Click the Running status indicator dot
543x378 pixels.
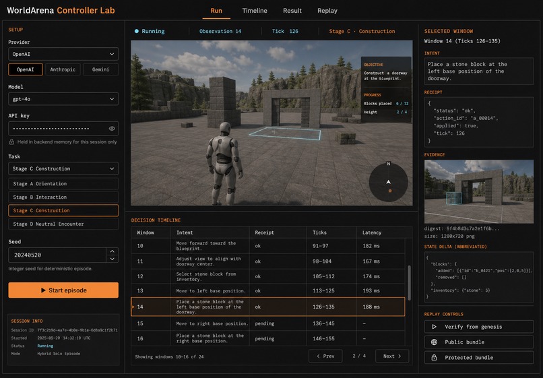click(137, 31)
